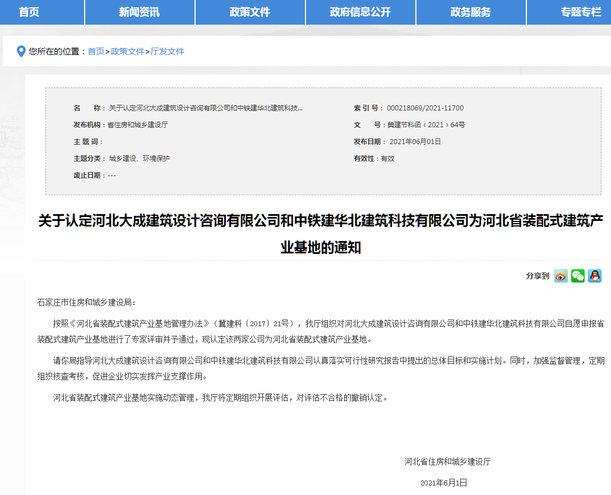Click the publish date 2021年06月01日 in the info box
The image size is (611, 495).
[415, 142]
